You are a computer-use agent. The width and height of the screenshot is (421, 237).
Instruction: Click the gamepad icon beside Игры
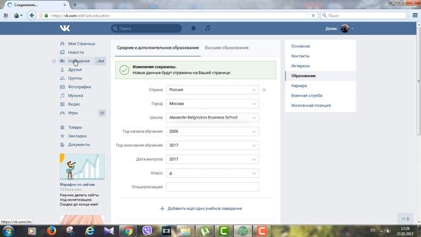coord(62,113)
